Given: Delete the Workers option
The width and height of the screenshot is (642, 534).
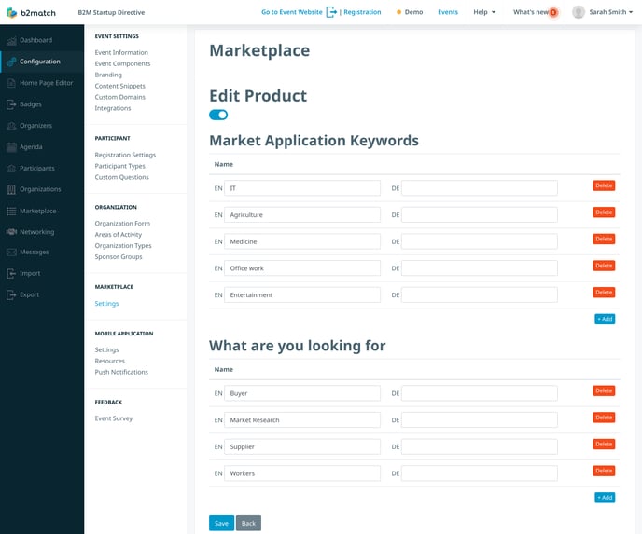Looking at the screenshot, I should (x=604, y=471).
